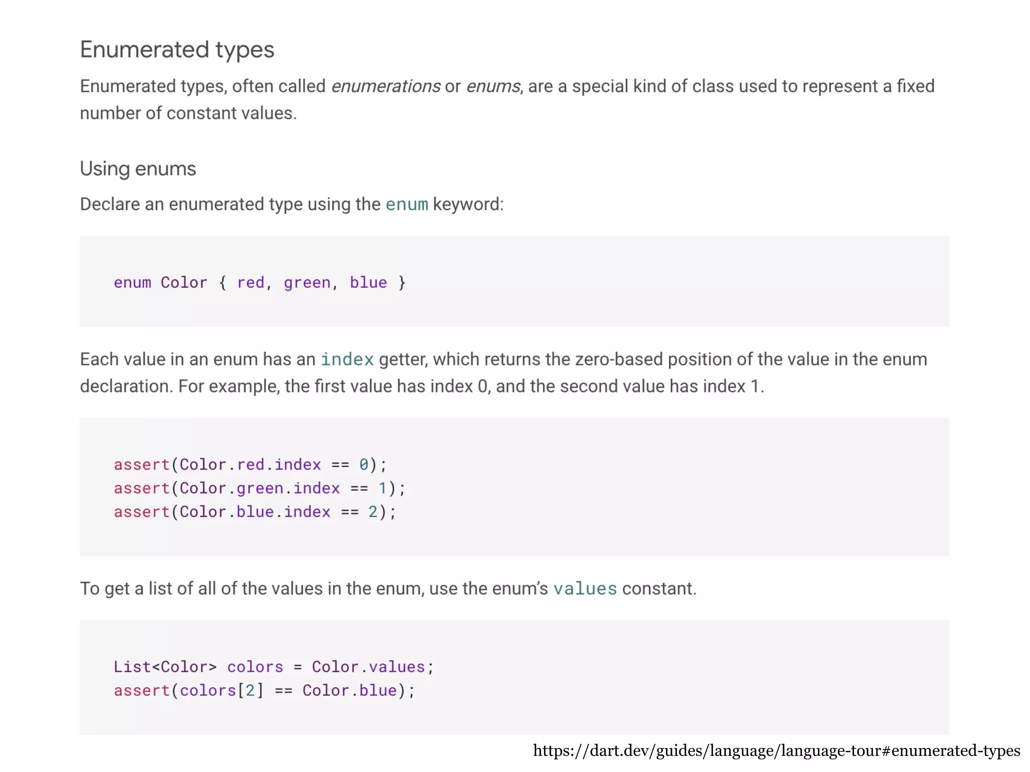Image resolution: width=1030 pixels, height=772 pixels.
Task: Click the italic word 'enumerations'
Action: tap(385, 86)
